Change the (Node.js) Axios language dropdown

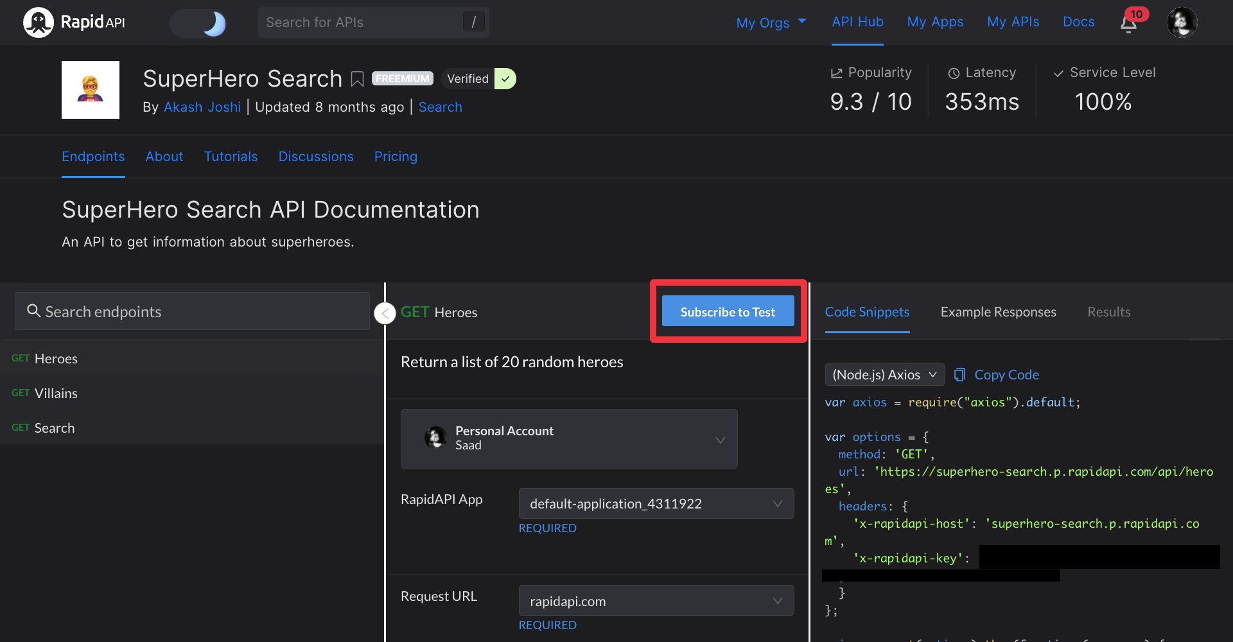click(x=884, y=374)
